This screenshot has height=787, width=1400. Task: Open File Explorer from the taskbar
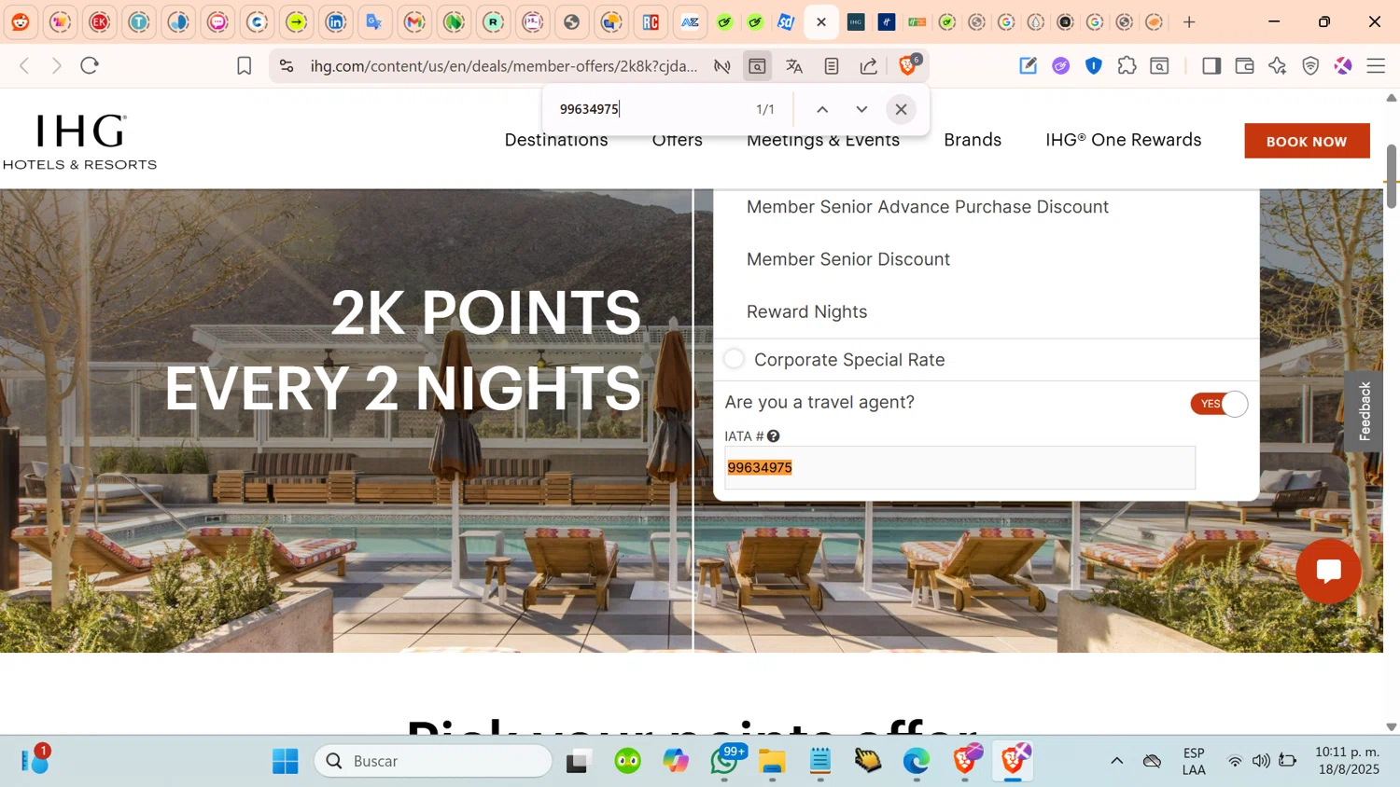pyautogui.click(x=772, y=761)
